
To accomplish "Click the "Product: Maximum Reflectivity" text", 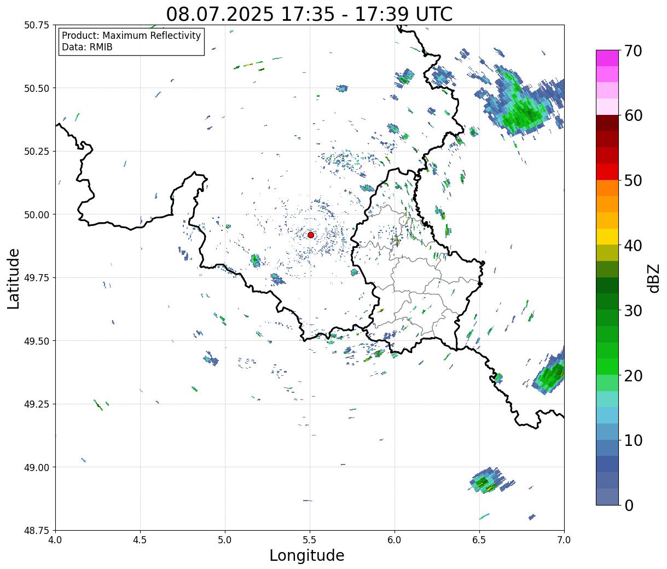I will click(x=131, y=36).
